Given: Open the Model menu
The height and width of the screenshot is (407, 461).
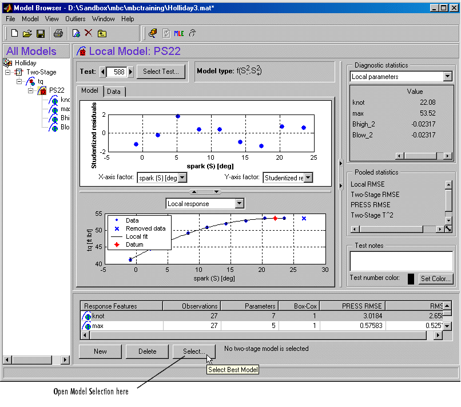Looking at the screenshot, I should coord(30,19).
